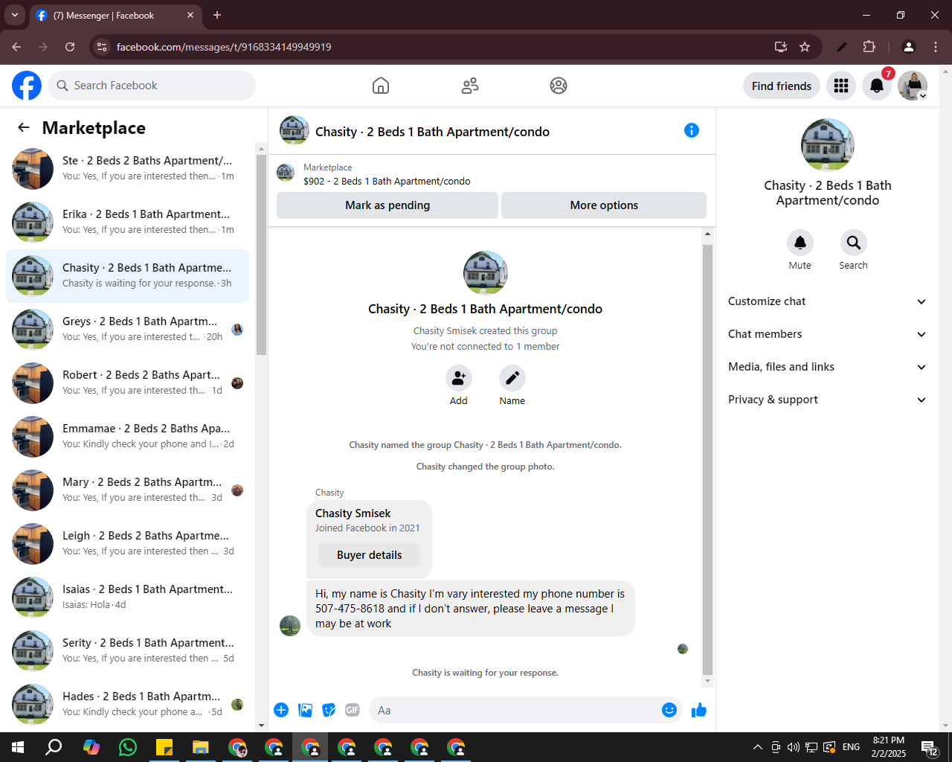
Task: Open Chrome extensions puzzle icon
Action: click(x=869, y=47)
